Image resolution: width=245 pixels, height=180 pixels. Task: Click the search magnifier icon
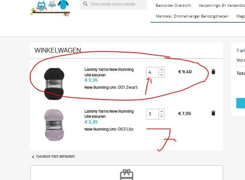pyautogui.click(x=85, y=4)
